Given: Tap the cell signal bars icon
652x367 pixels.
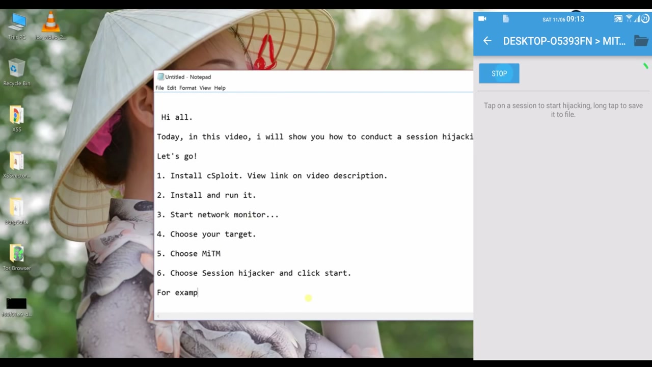Looking at the screenshot, I should [637, 19].
